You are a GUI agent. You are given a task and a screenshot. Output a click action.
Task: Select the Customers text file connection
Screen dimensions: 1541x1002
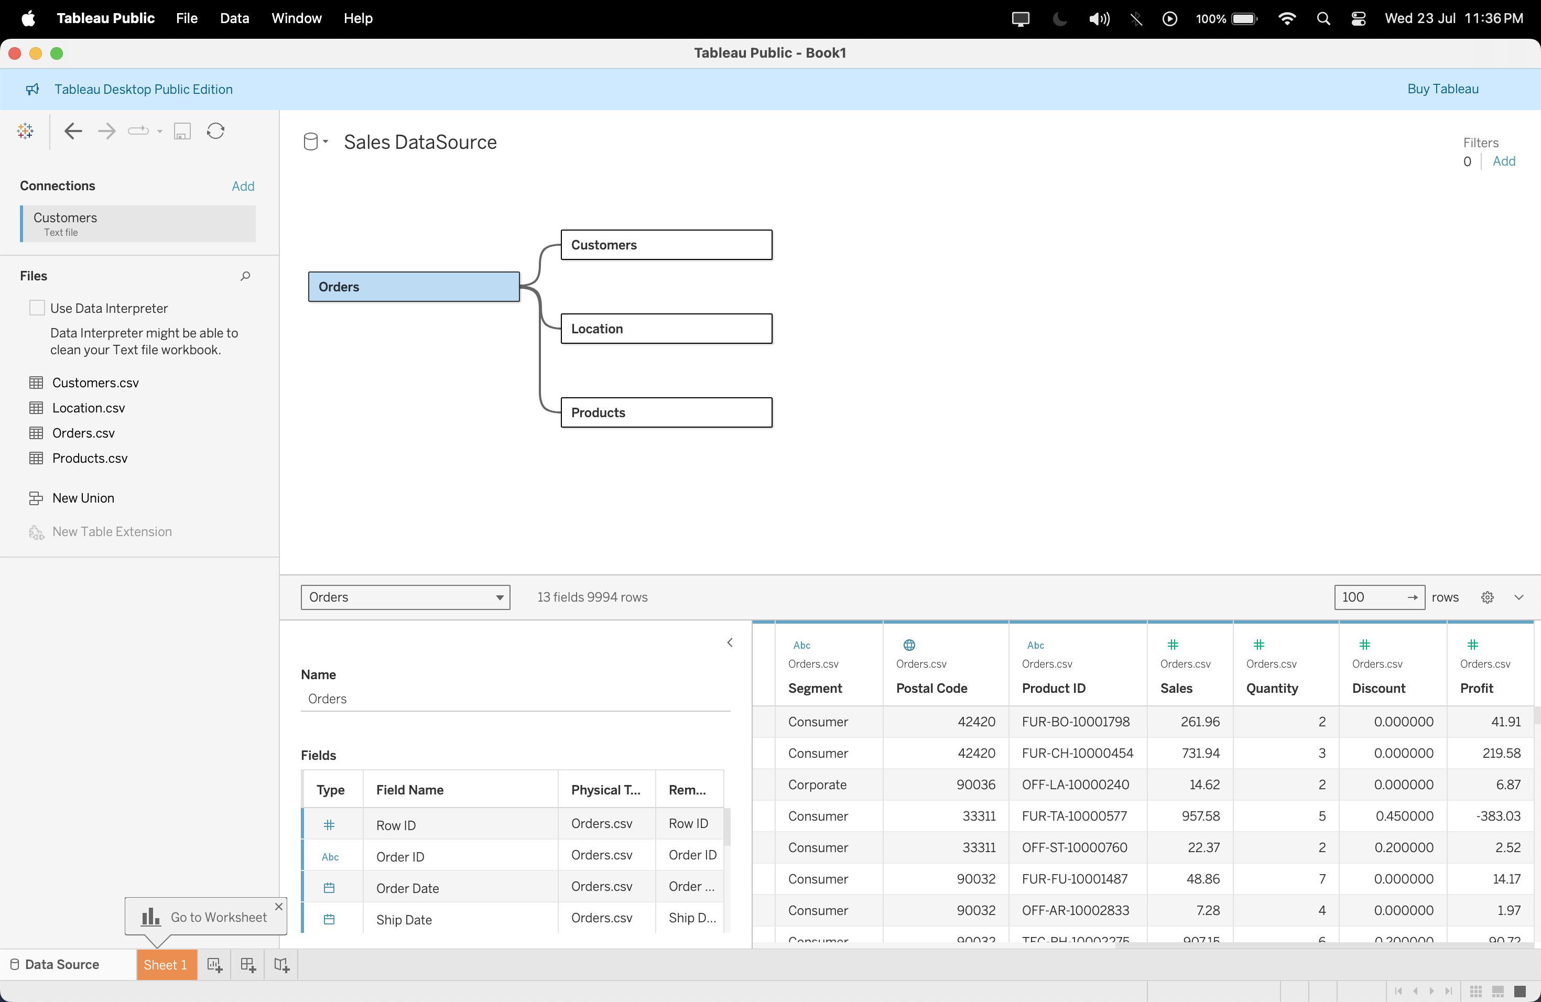(x=138, y=224)
